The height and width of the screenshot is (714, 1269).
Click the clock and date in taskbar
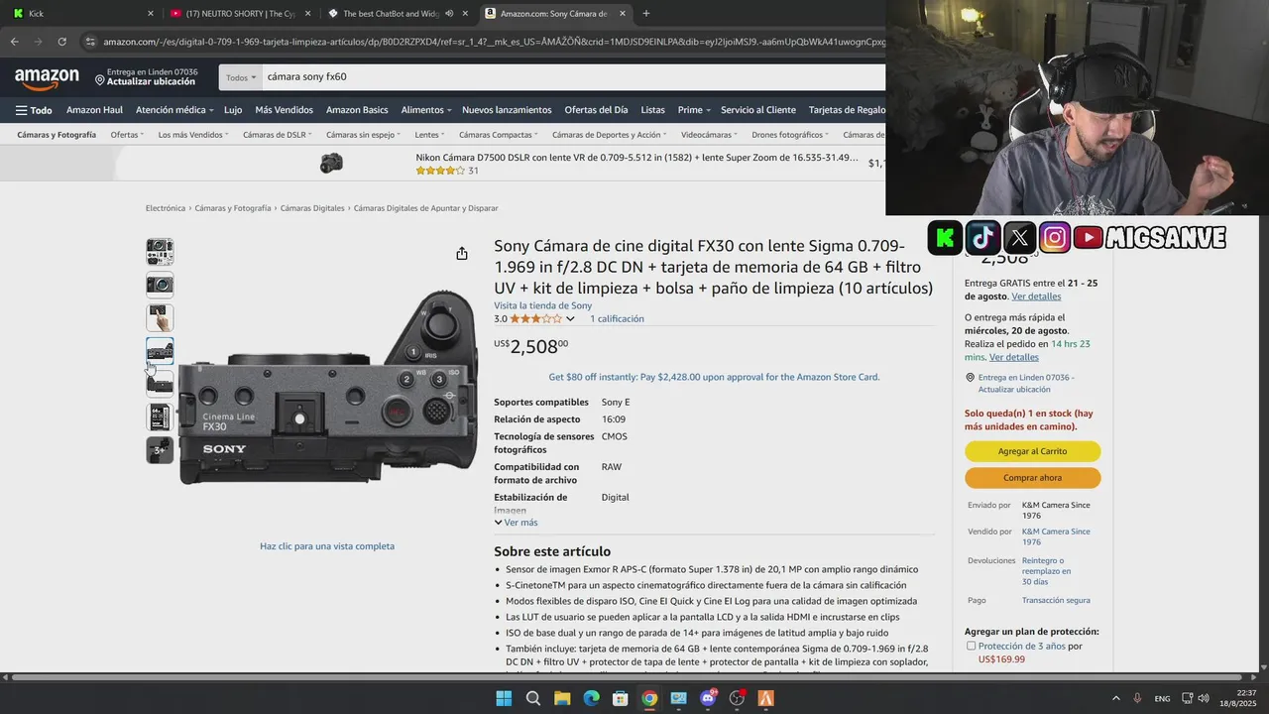[x=1238, y=698]
